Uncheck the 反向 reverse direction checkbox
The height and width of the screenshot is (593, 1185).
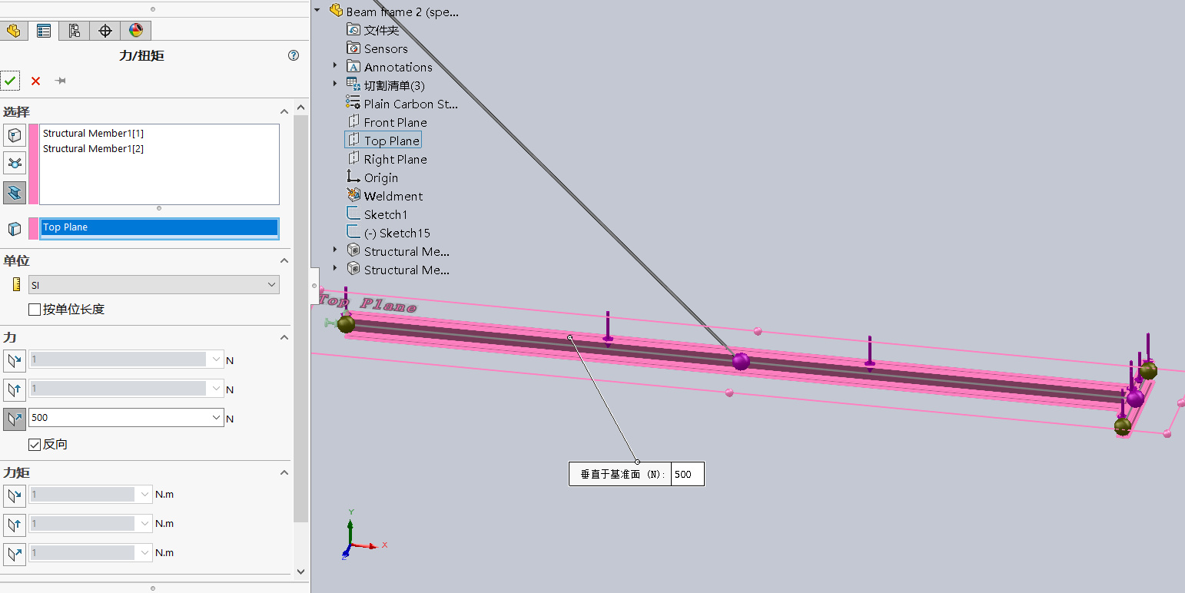pyautogui.click(x=35, y=445)
